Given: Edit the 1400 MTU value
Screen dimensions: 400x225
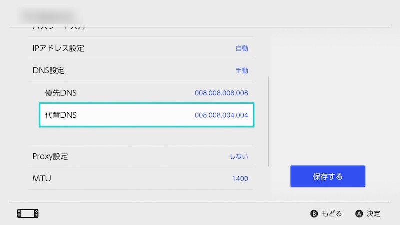Looking at the screenshot, I should [x=240, y=178].
